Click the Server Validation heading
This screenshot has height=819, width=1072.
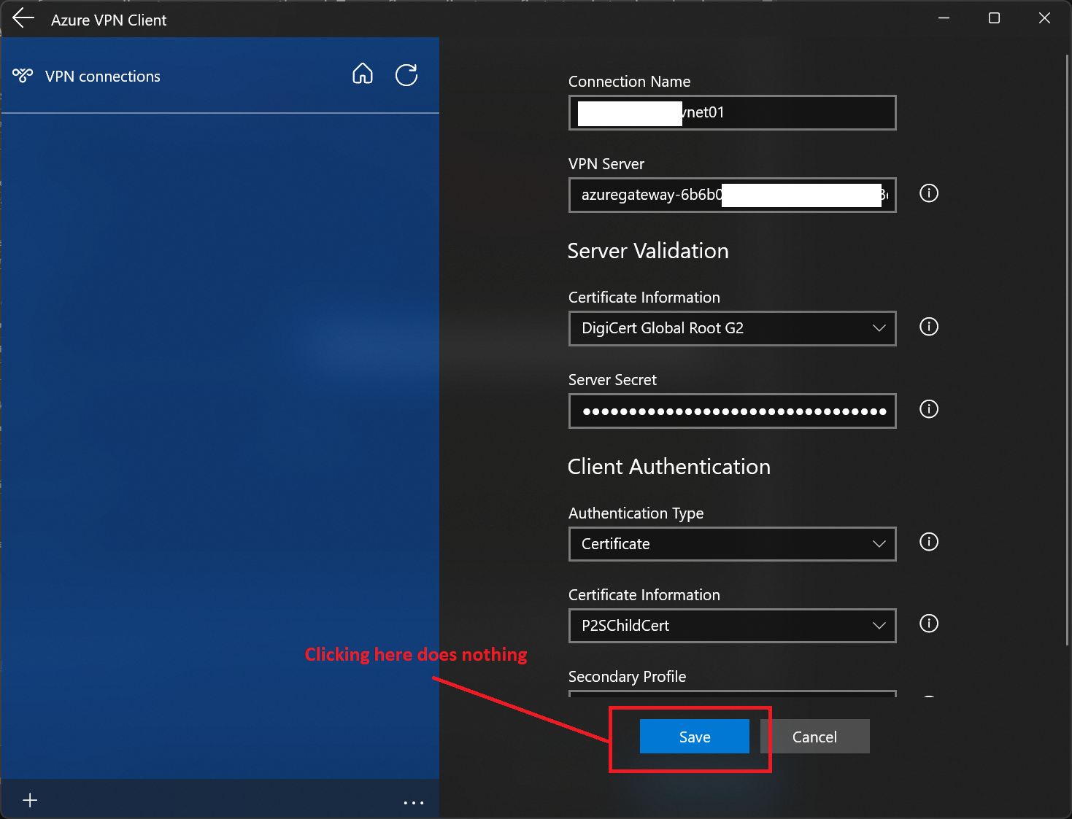pyautogui.click(x=648, y=251)
